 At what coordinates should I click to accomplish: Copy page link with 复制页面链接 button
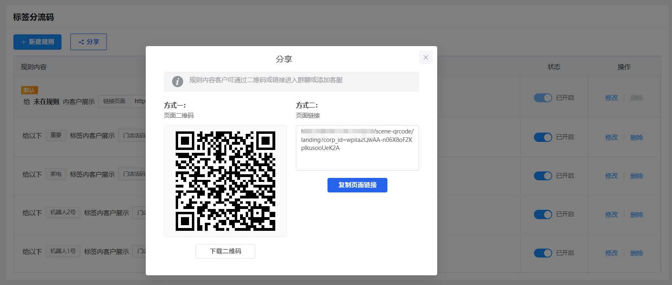point(357,185)
